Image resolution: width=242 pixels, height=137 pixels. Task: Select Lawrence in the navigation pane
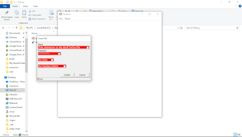coord(14,86)
